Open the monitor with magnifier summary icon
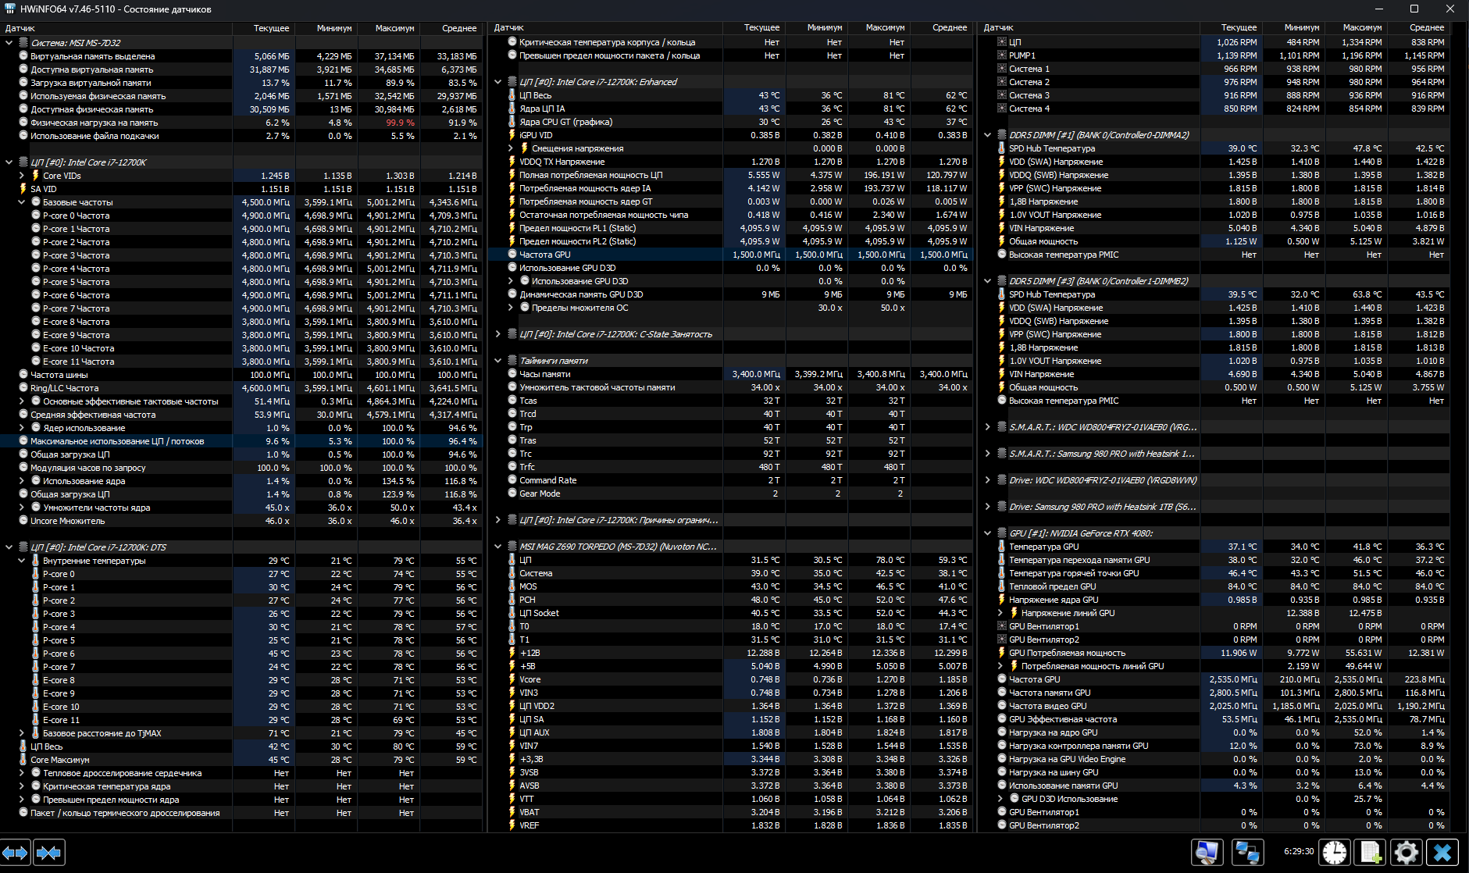 tap(1207, 852)
